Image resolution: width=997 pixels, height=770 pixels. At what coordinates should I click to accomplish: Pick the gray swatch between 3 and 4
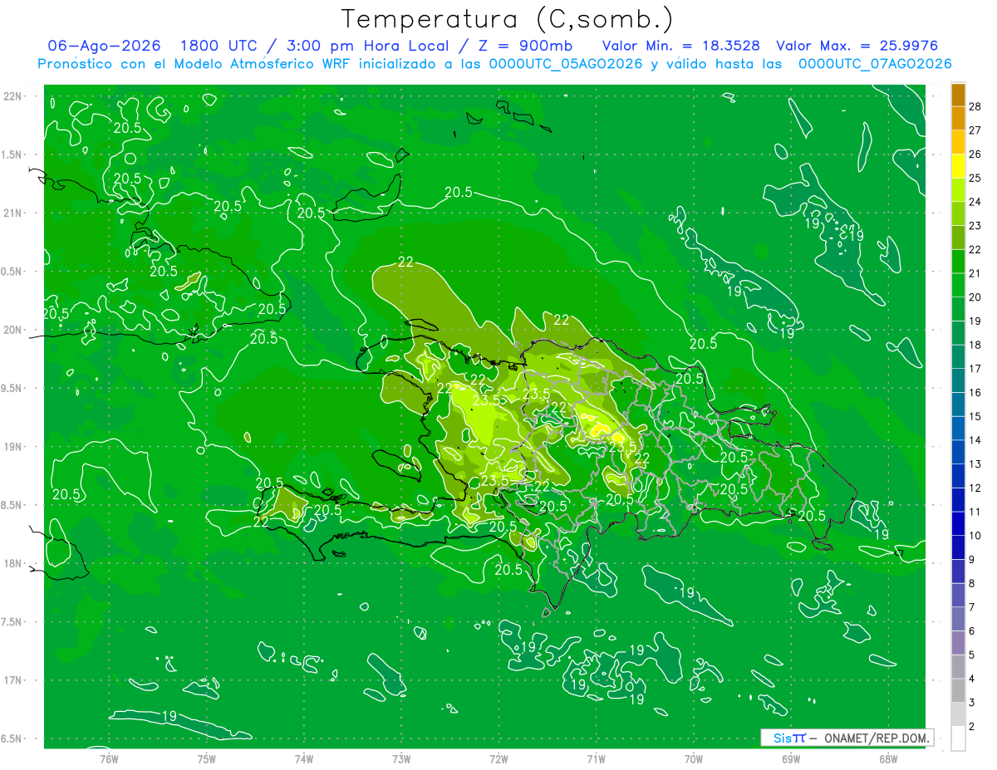[959, 691]
